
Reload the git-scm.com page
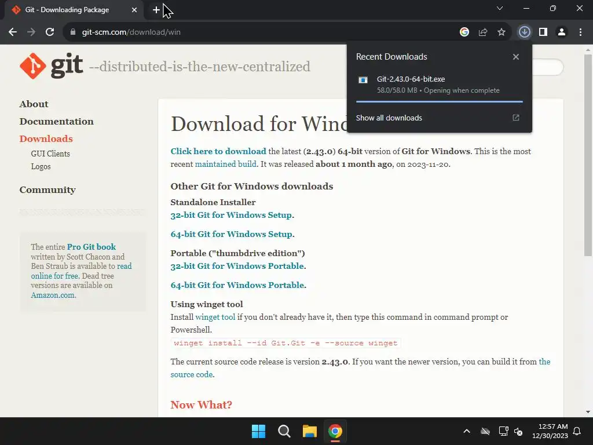(50, 32)
